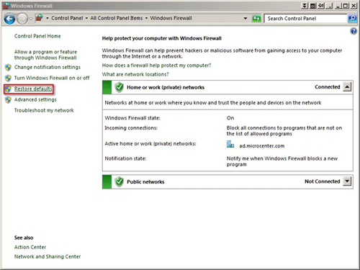Open Network and Sharing Center link

tap(48, 256)
